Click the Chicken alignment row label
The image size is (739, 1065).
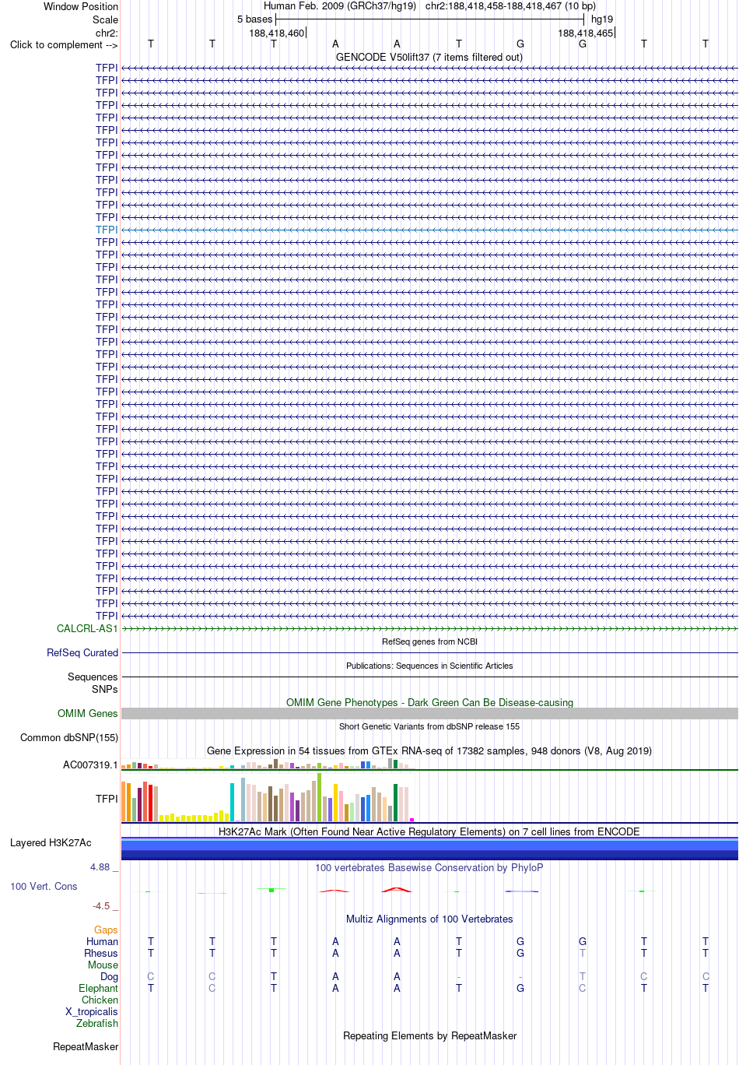click(x=100, y=1000)
